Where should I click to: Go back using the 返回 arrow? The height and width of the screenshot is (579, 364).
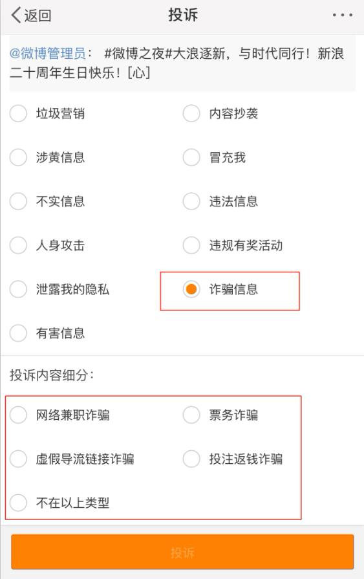(31, 16)
